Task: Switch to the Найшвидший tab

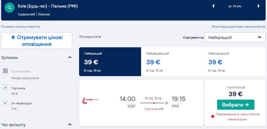Action: pos(234,62)
